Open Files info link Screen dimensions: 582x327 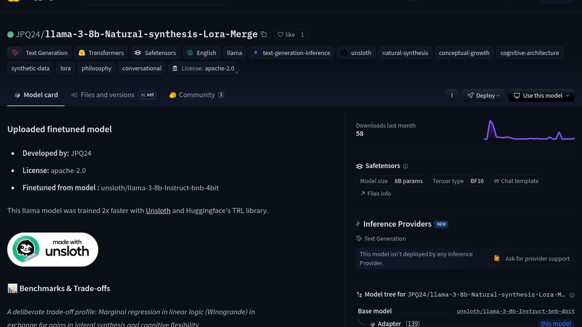pos(375,193)
